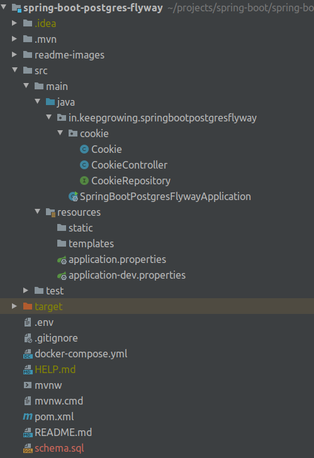Click the orange target folder icon
Image resolution: width=314 pixels, height=458 pixels.
tap(28, 306)
